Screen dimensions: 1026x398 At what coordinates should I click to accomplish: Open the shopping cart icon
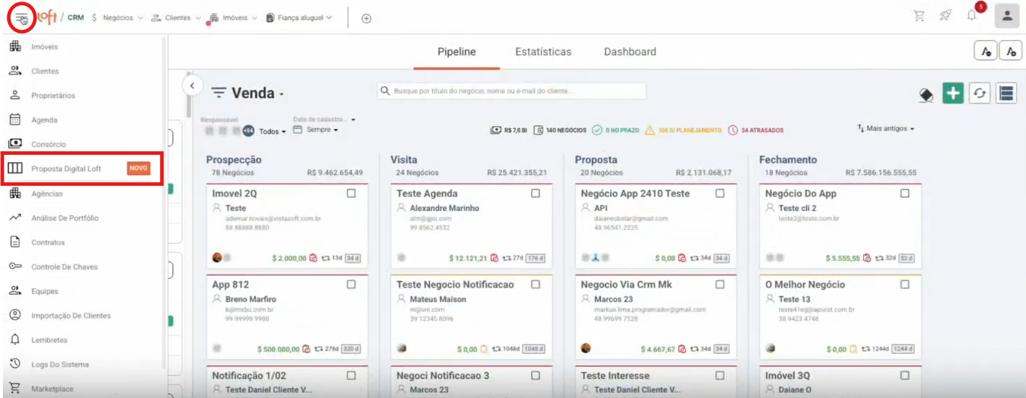point(918,16)
